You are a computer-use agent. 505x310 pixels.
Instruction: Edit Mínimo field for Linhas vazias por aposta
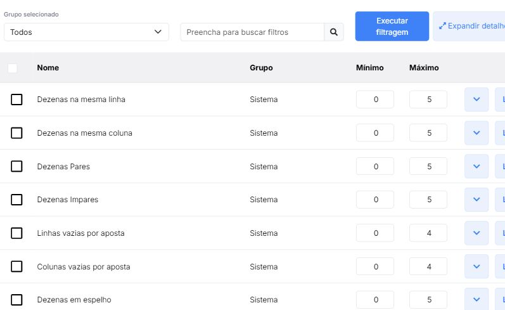375,233
